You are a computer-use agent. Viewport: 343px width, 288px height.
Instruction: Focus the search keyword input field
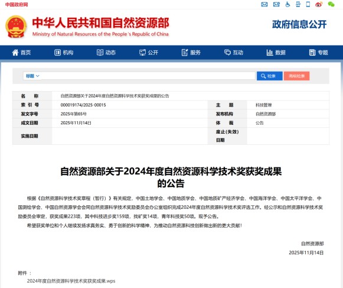point(148,76)
